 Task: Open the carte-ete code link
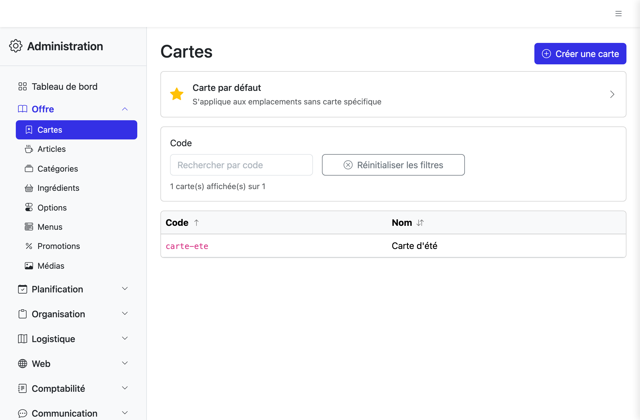click(x=187, y=246)
